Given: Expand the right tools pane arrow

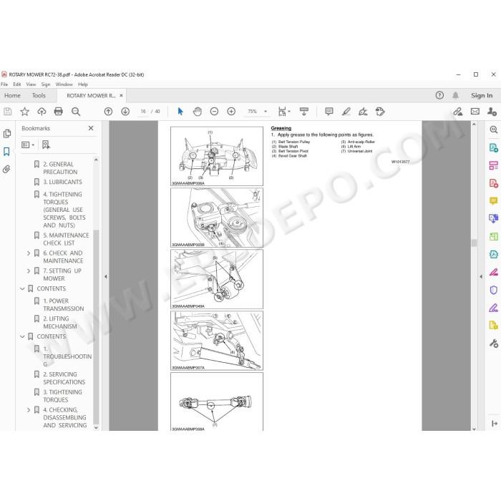Looking at the screenshot, I should pyautogui.click(x=481, y=277).
